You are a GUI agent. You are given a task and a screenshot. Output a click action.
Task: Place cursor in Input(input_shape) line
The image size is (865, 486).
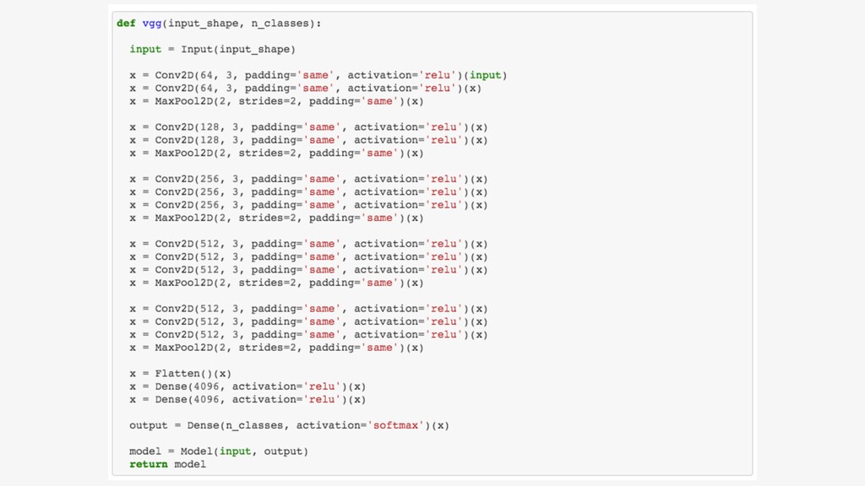click(212, 49)
